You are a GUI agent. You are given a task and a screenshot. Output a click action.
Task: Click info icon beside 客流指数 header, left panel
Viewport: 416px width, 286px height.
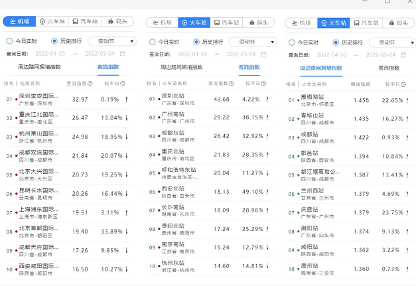(92, 84)
